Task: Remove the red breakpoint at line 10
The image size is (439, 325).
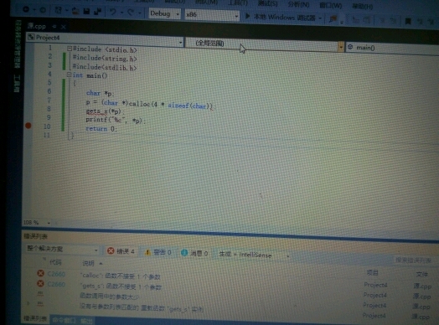Action: 28,126
